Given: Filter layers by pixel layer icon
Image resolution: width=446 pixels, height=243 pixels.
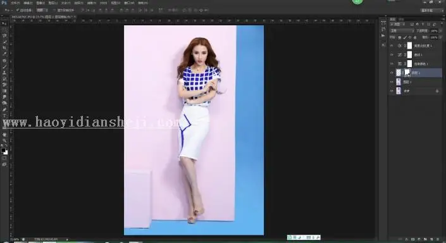Looking at the screenshot, I should [412, 25].
